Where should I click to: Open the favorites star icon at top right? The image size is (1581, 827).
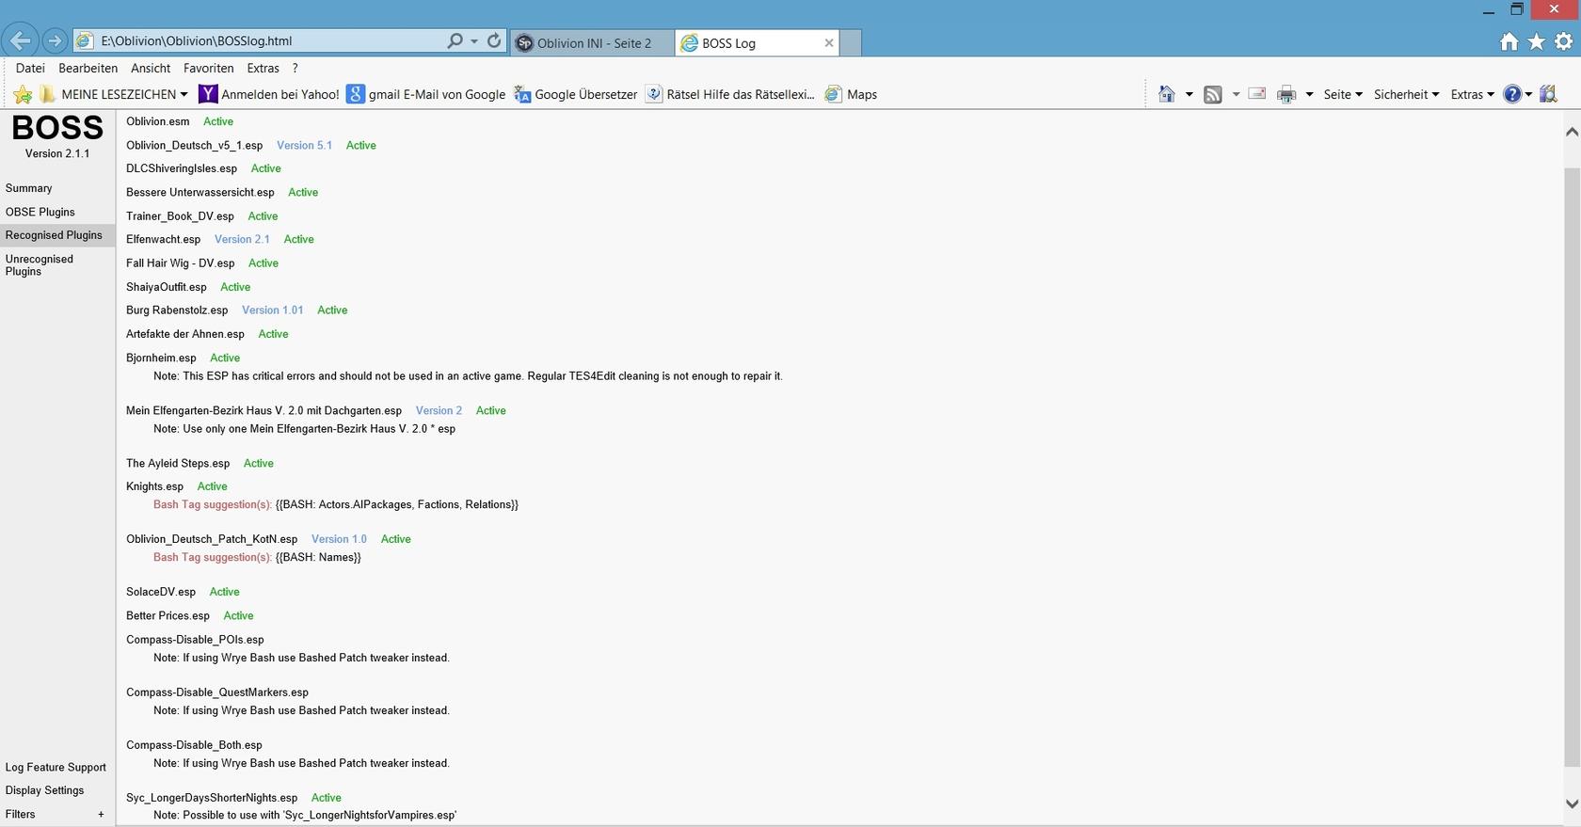[1537, 41]
